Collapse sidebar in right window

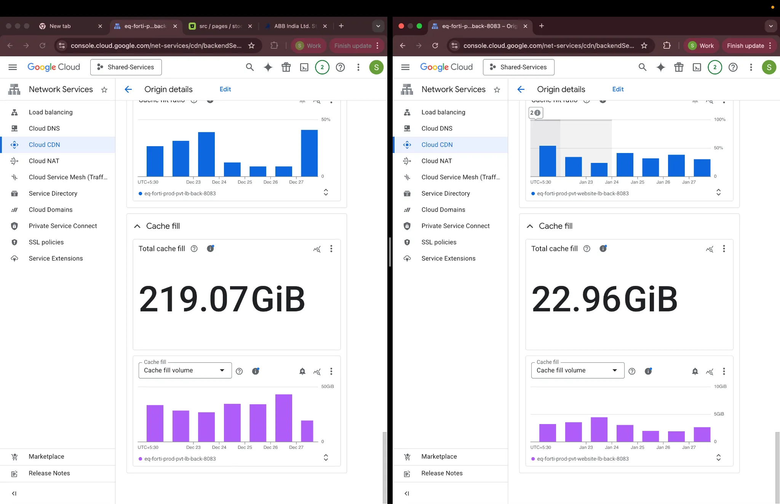(x=407, y=494)
